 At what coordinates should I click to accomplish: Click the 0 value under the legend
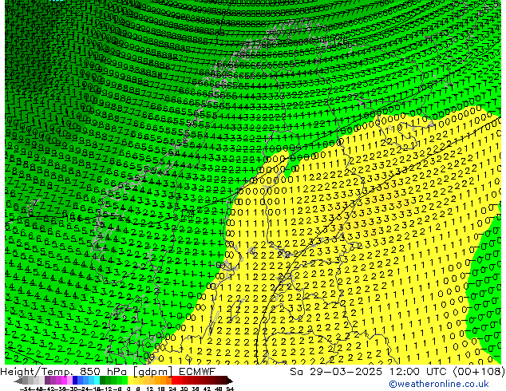click(128, 389)
